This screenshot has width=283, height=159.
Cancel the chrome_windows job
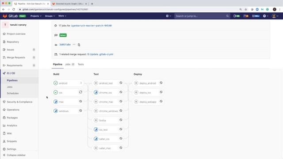pos(121,111)
